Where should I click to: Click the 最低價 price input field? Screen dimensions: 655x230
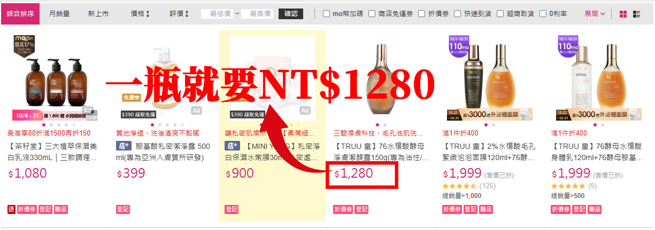click(217, 14)
